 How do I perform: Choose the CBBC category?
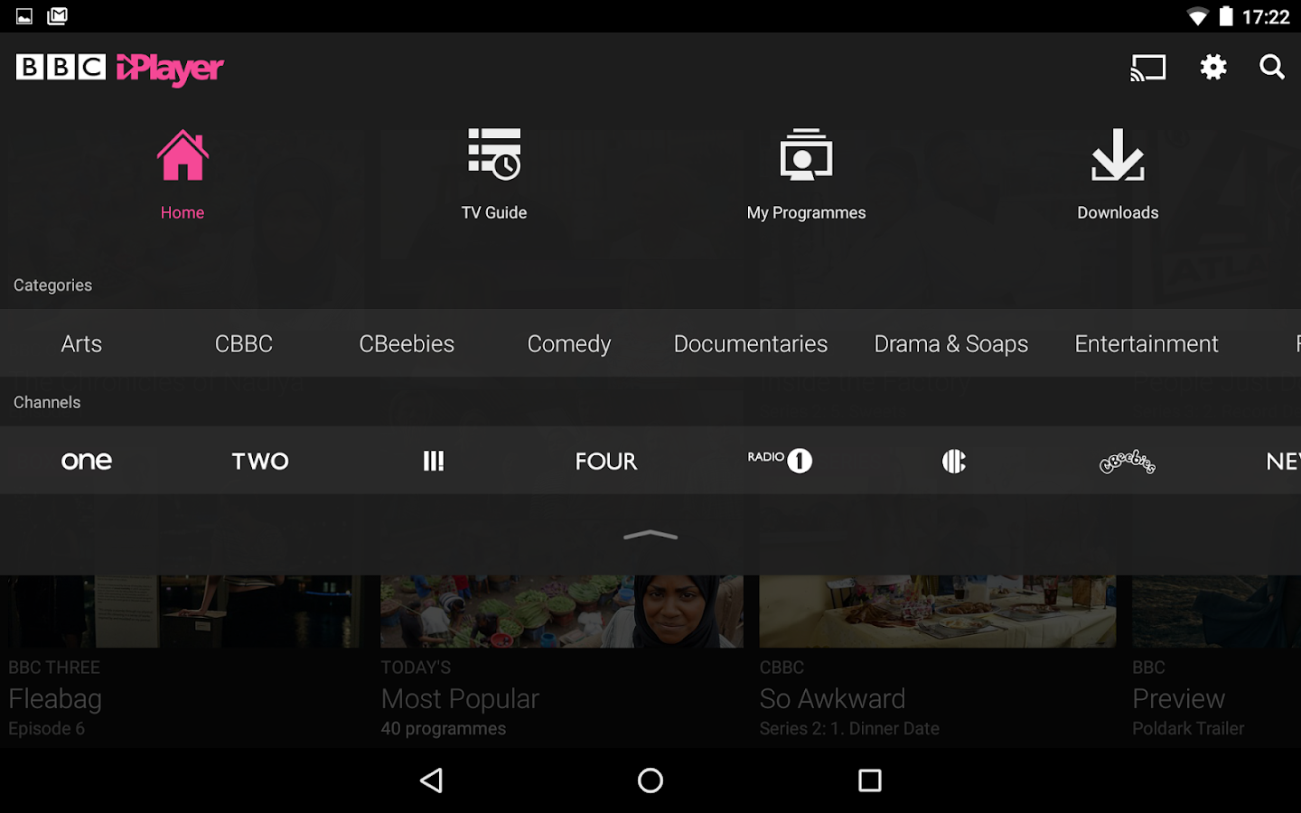[244, 343]
